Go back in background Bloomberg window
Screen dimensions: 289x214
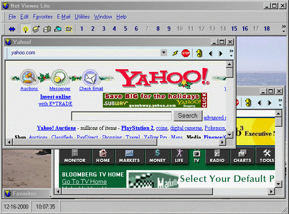click(x=259, y=103)
